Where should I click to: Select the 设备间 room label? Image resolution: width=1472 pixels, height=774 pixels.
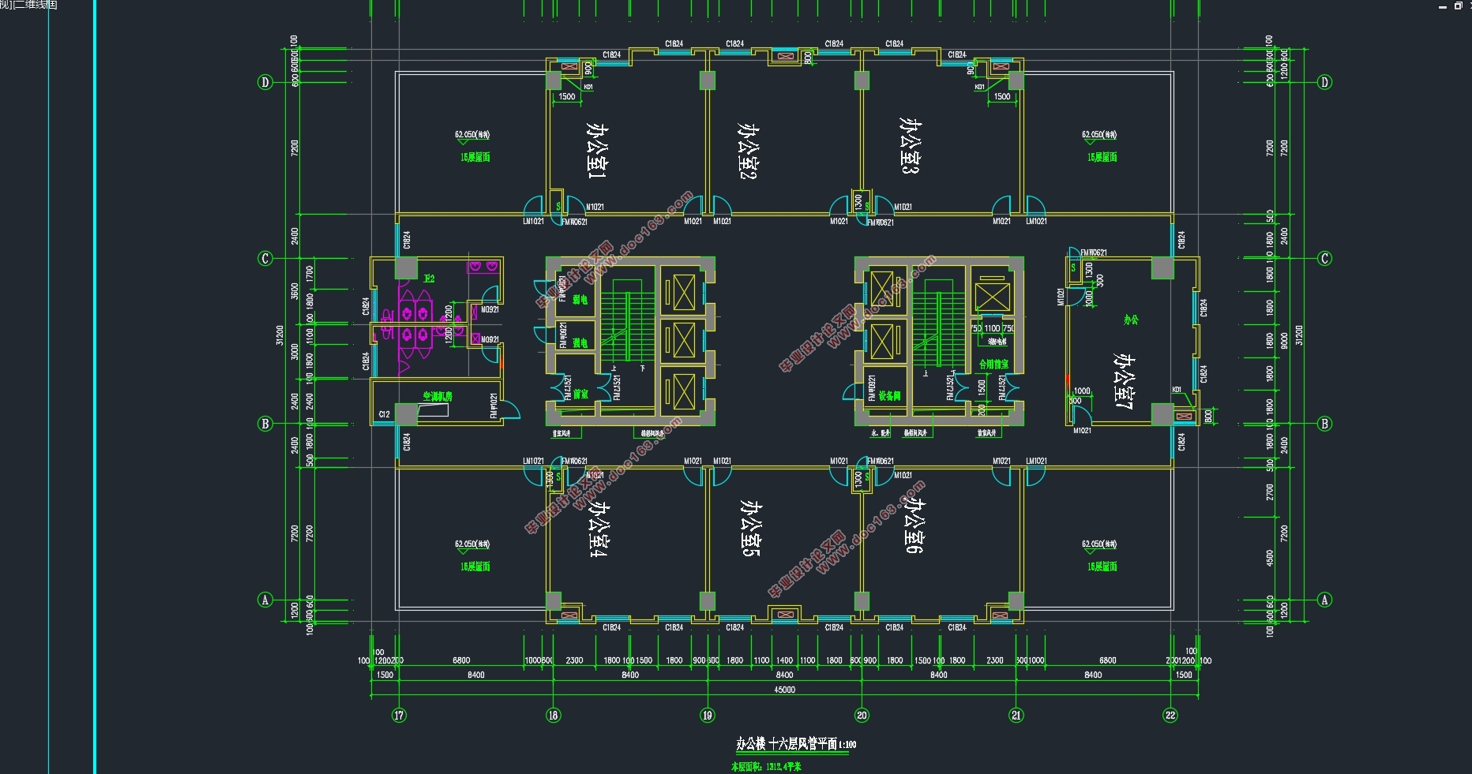point(889,395)
